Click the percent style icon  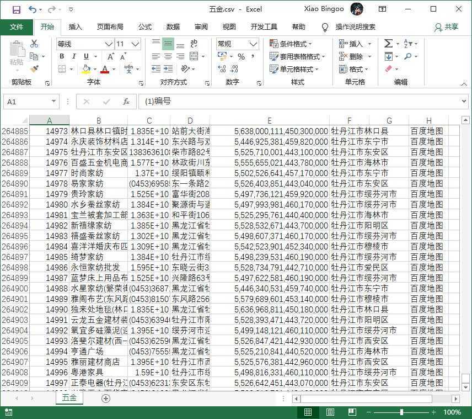[240, 56]
